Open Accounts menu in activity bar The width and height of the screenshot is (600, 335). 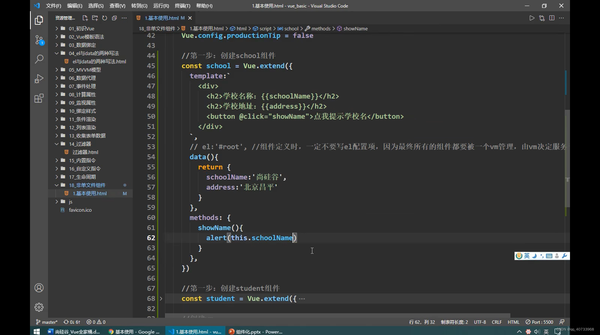(39, 288)
